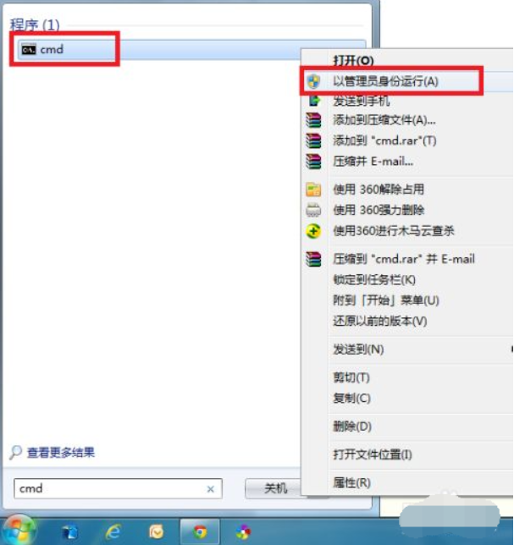Click the Windows Start orb

coord(19,531)
